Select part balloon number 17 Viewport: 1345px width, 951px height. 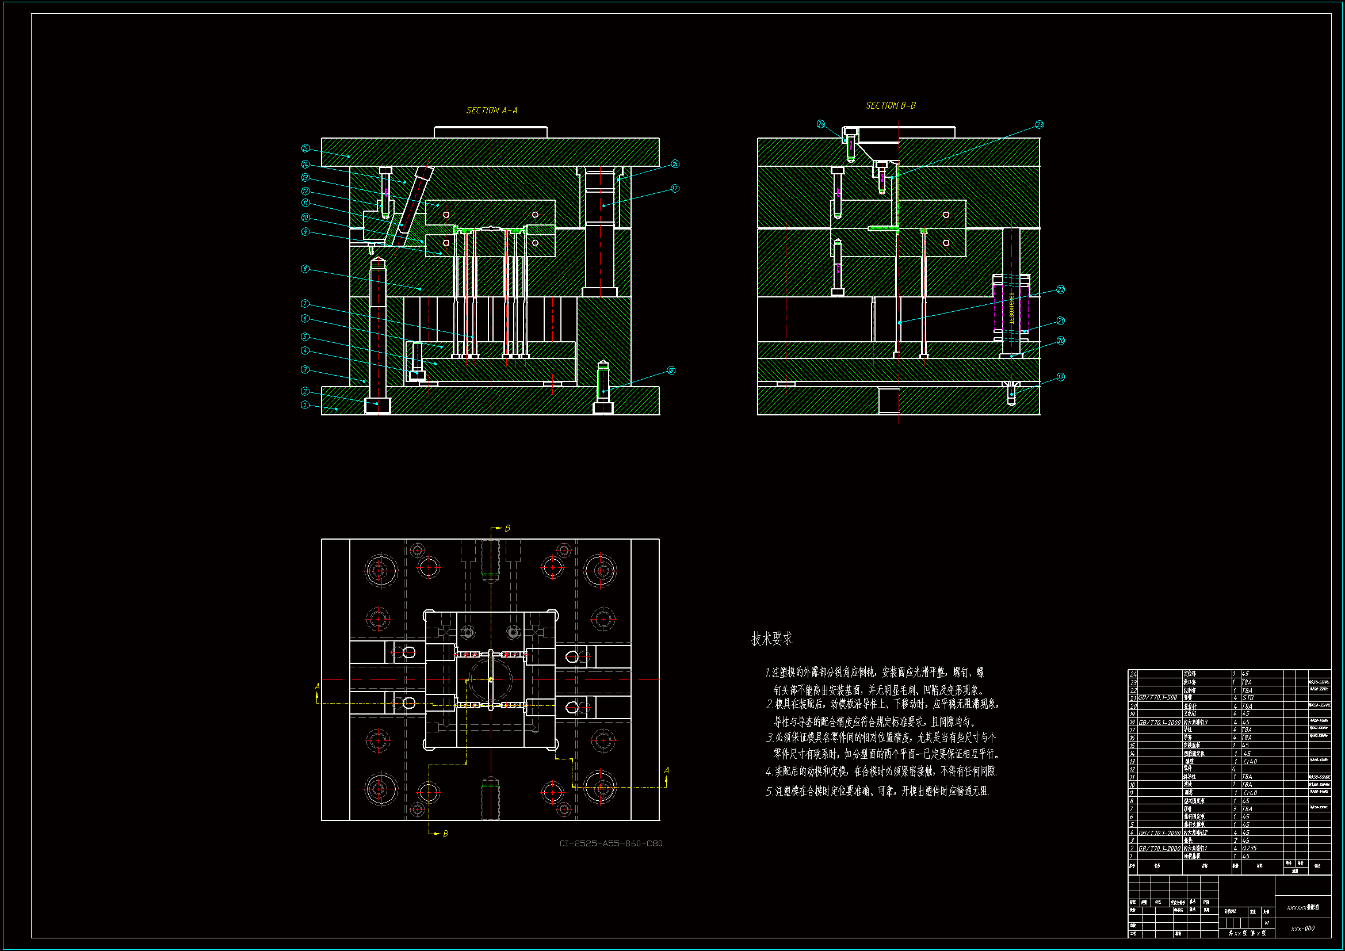click(675, 188)
